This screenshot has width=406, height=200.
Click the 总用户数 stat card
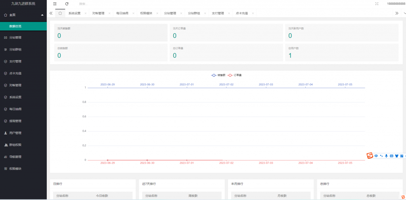pyautogui.click(x=342, y=53)
